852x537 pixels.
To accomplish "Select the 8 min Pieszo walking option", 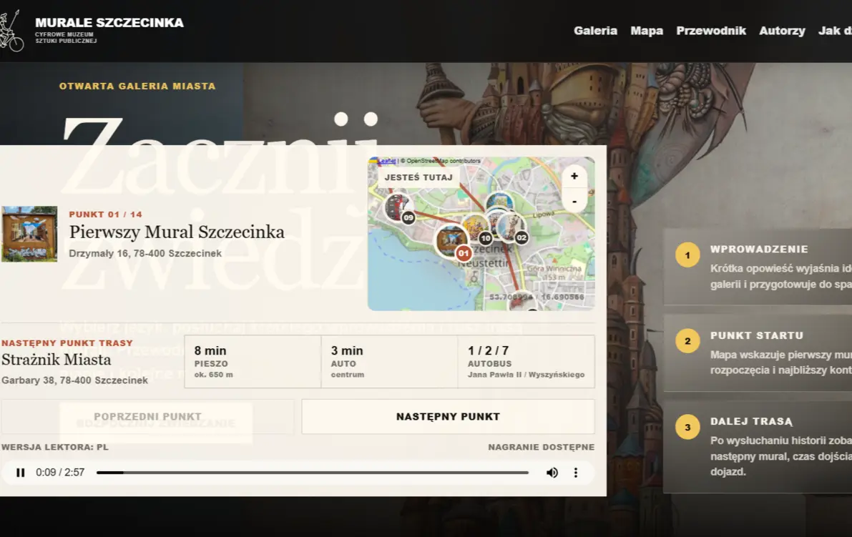I will coord(253,362).
